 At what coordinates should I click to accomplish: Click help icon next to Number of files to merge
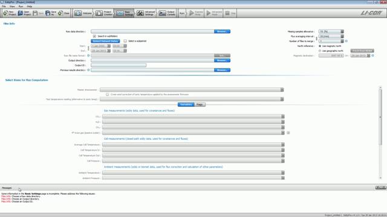pos(346,41)
